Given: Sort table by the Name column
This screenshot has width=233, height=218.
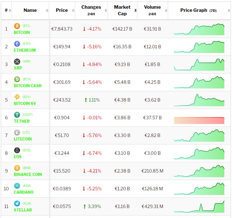Looking at the screenshot, I should (x=30, y=10).
